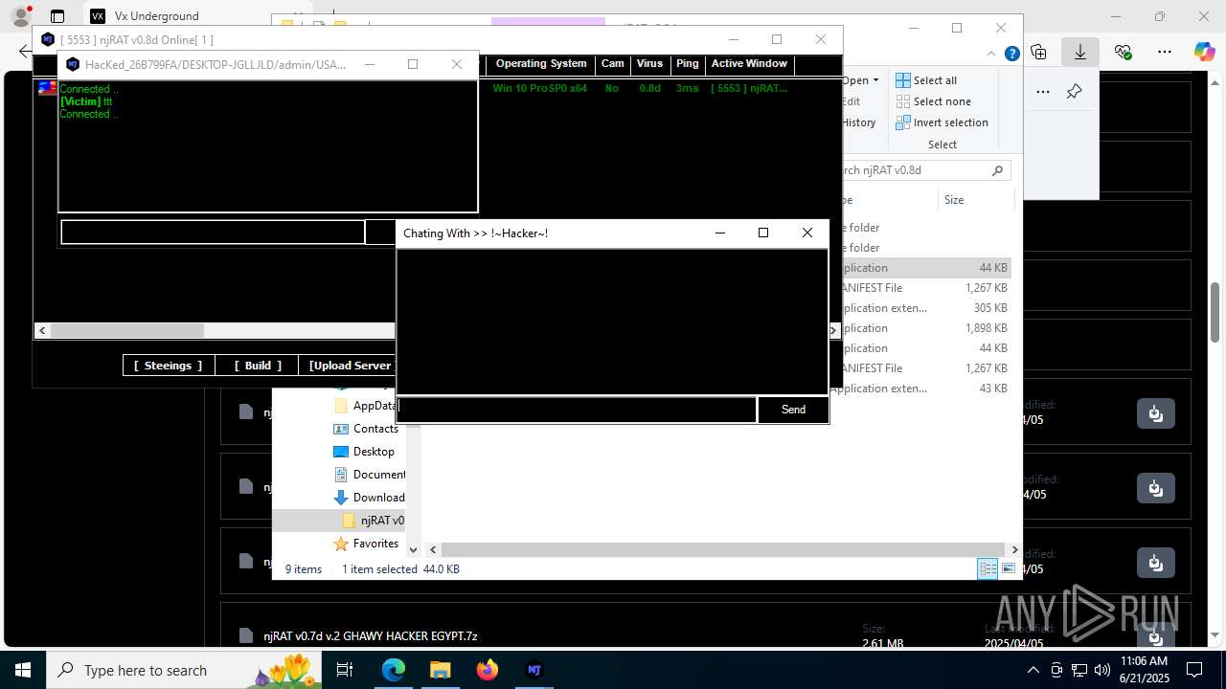The image size is (1226, 689).
Task: Click the Virus column header
Action: click(649, 64)
